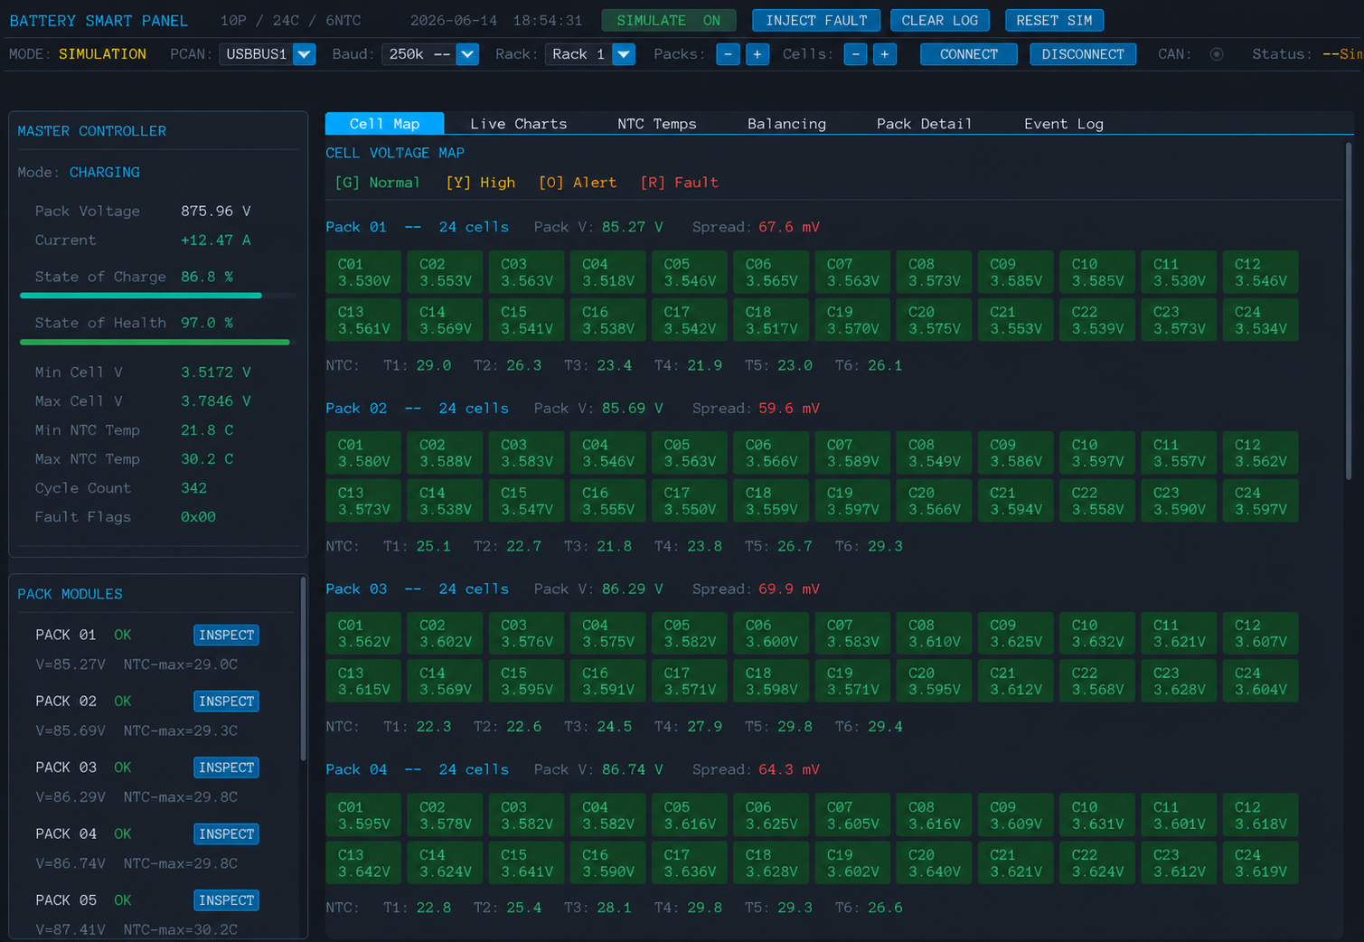This screenshot has height=942, width=1364.
Task: Decrease the Cells count with minus
Action: pyautogui.click(x=855, y=54)
